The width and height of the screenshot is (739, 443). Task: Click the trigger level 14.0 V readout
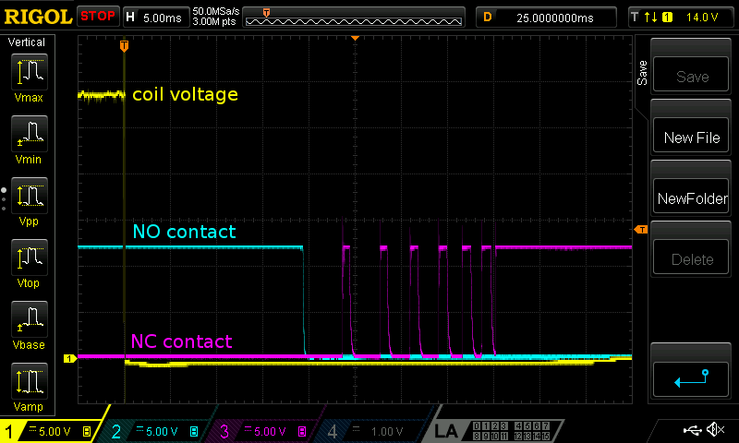click(702, 18)
